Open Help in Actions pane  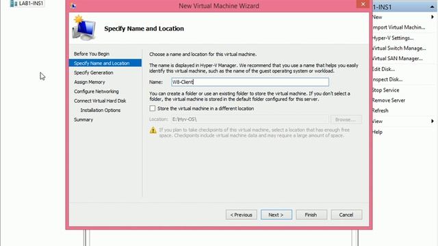[377, 132]
